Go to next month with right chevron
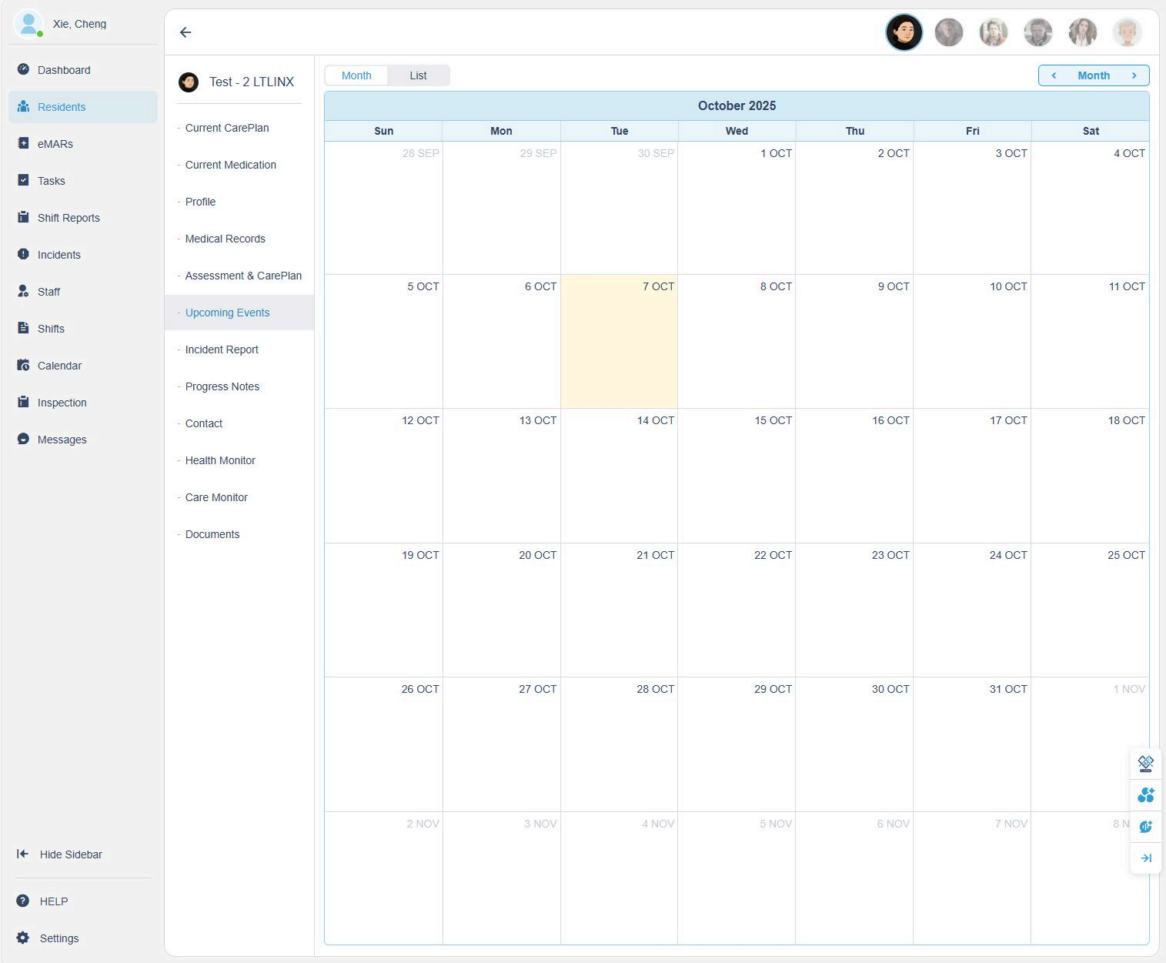 click(x=1134, y=75)
